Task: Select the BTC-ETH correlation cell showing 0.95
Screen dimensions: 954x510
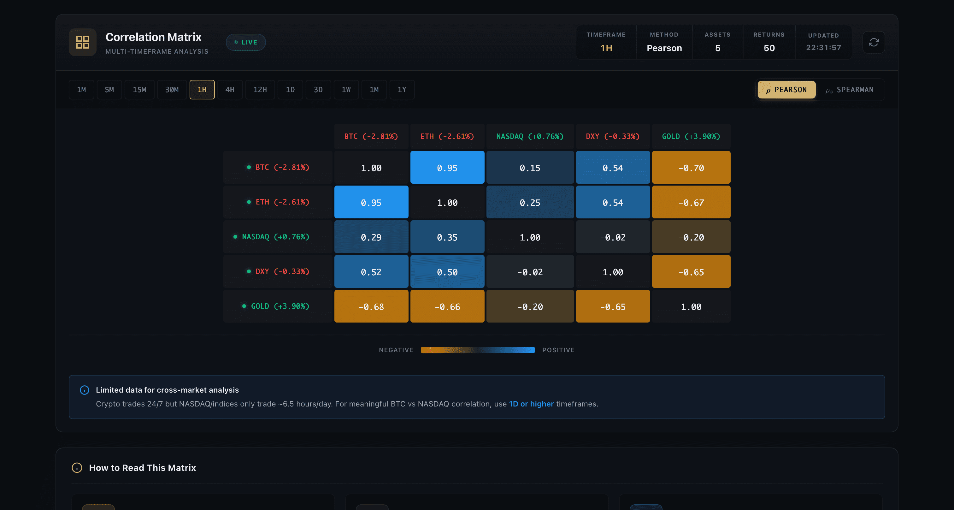Action: 447,167
